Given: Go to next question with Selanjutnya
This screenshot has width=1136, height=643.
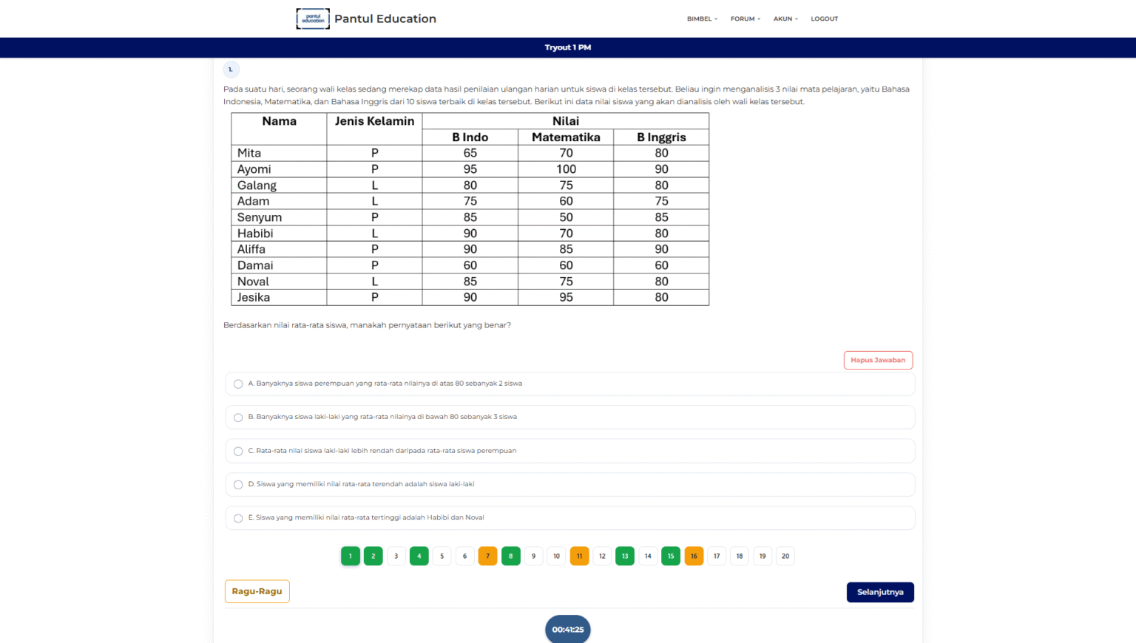Looking at the screenshot, I should pyautogui.click(x=879, y=592).
